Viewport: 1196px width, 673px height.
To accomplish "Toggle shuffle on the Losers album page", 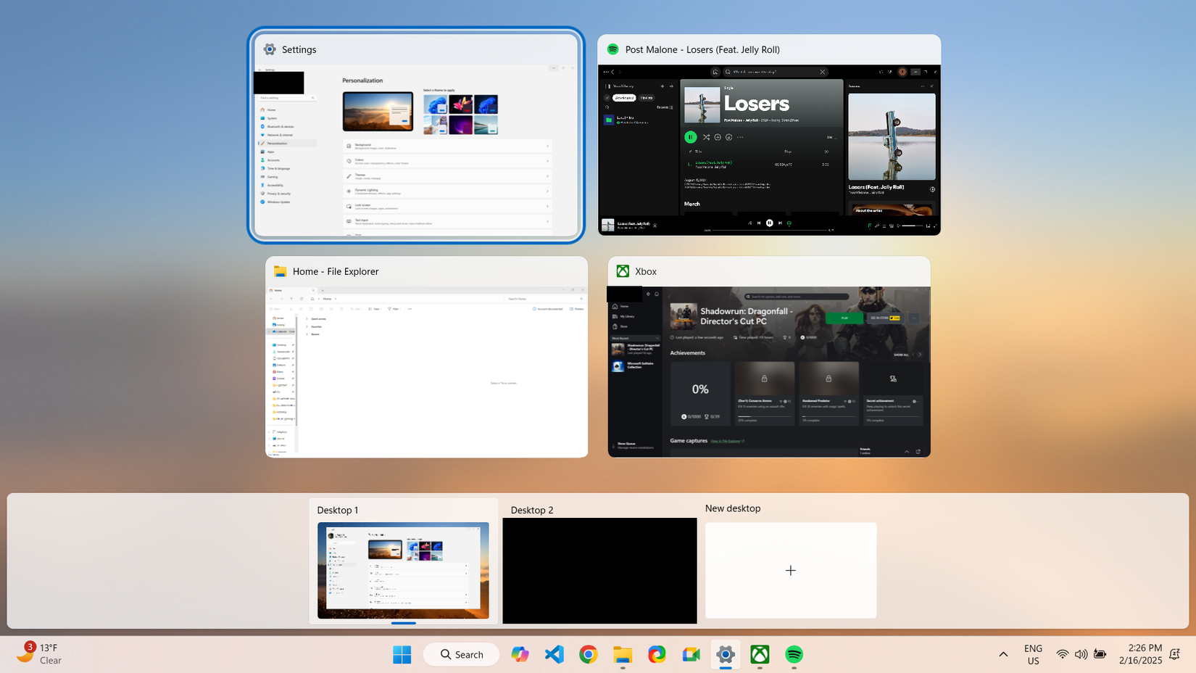I will (706, 137).
